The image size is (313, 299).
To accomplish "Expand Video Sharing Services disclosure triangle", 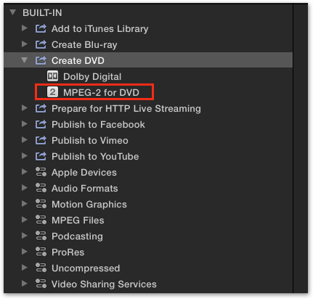I will pyautogui.click(x=25, y=284).
